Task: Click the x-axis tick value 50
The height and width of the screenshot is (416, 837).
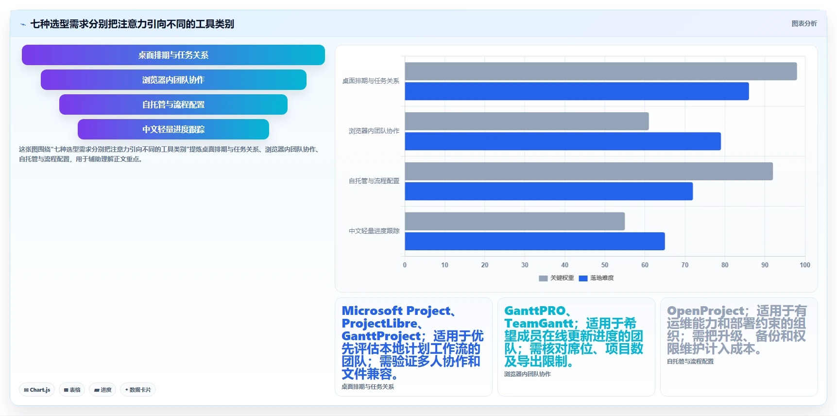Action: pyautogui.click(x=605, y=265)
